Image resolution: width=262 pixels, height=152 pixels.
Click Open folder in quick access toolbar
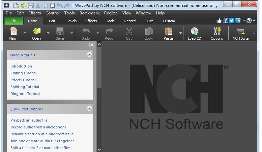click(23, 5)
